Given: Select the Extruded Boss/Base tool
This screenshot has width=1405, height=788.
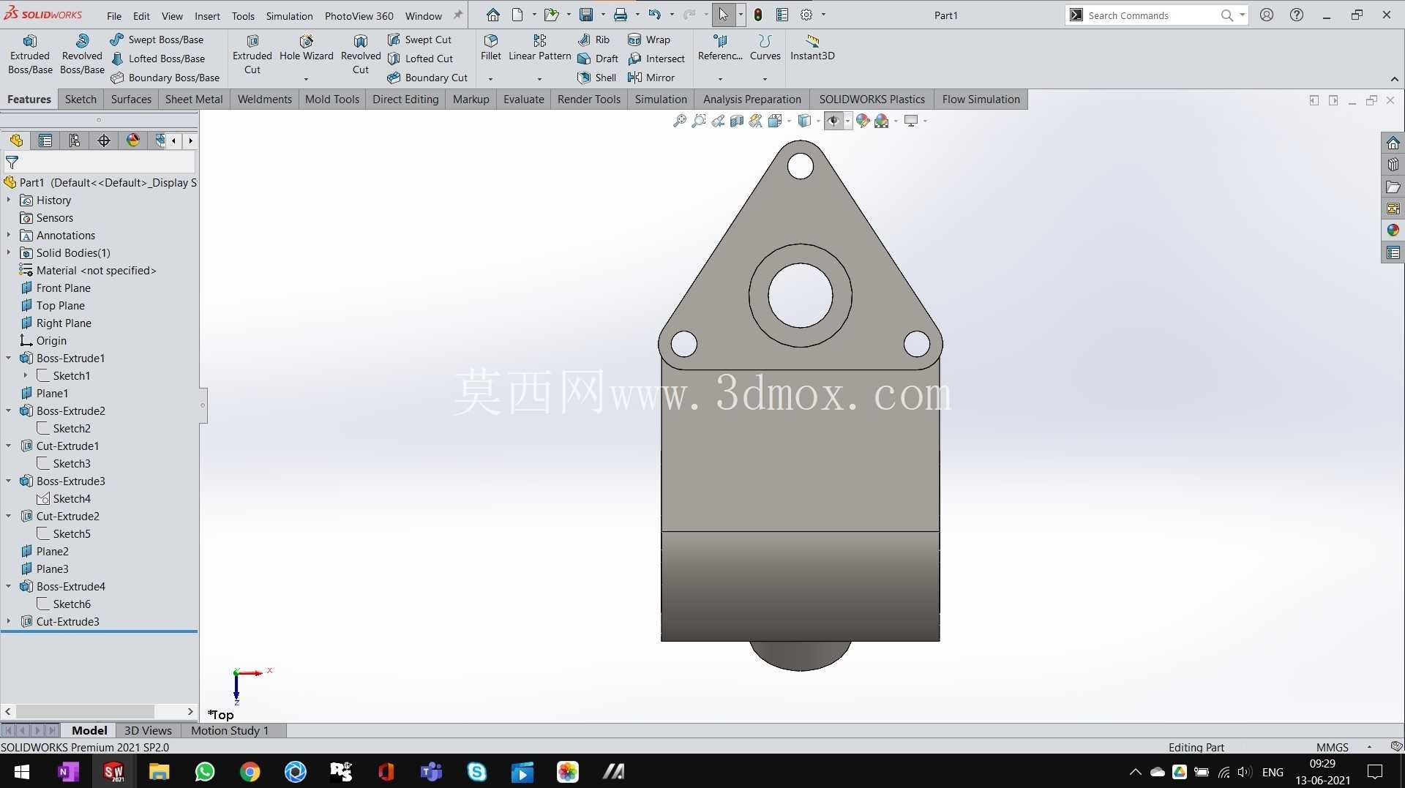Looking at the screenshot, I should 30,54.
